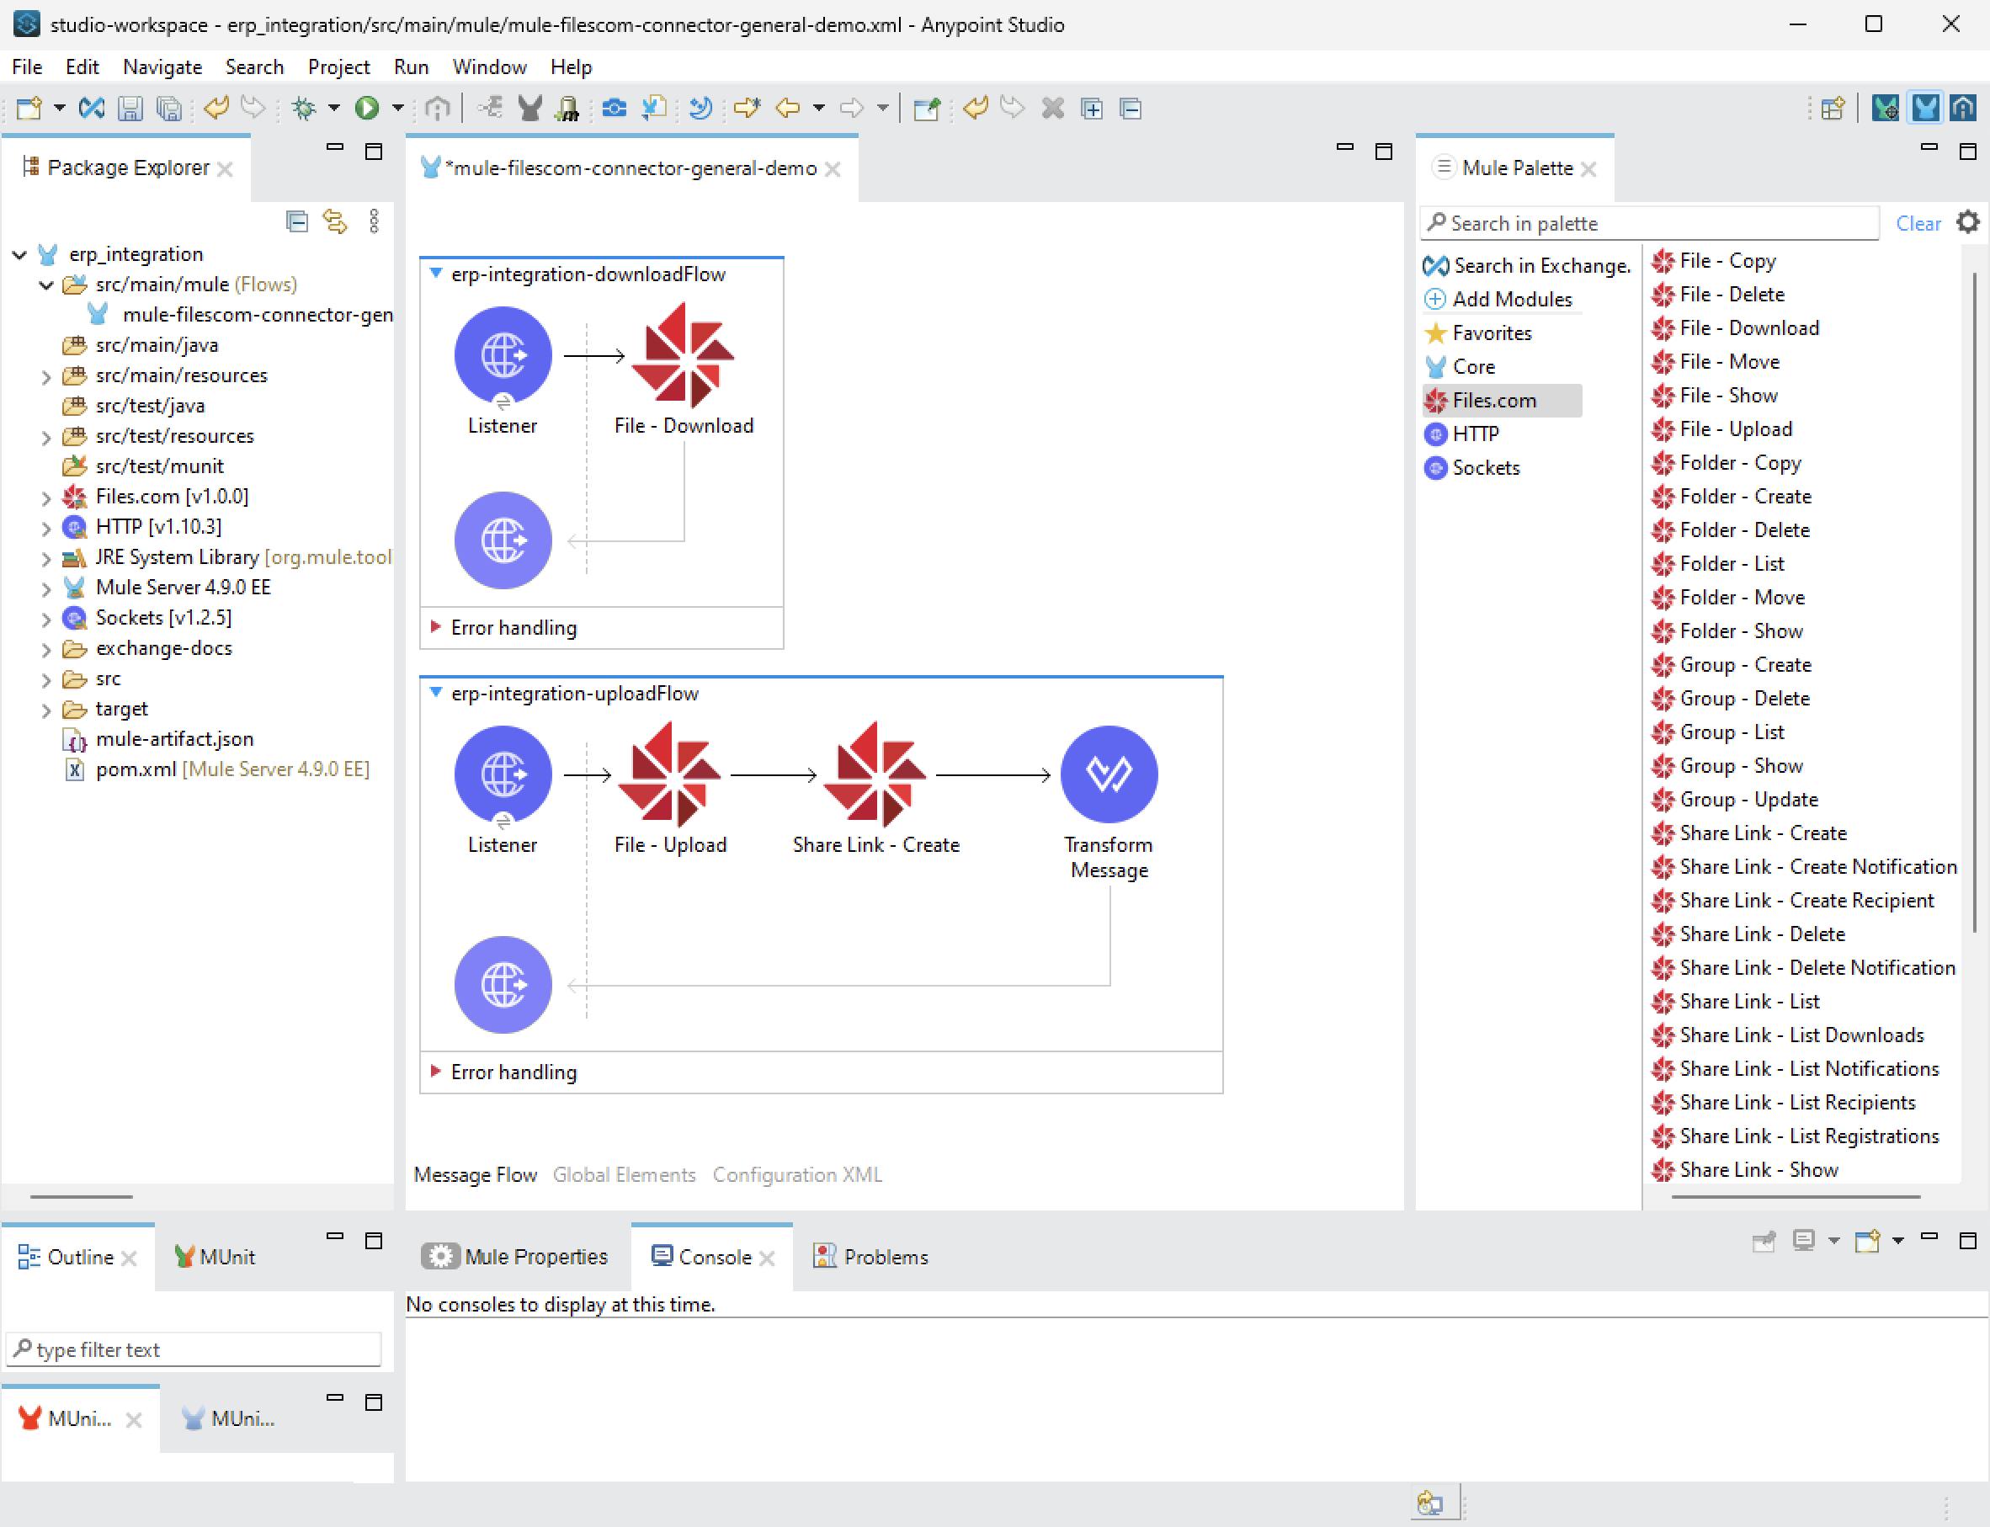Open the Window menu
Image resolution: width=1990 pixels, height=1527 pixels.
pyautogui.click(x=489, y=67)
